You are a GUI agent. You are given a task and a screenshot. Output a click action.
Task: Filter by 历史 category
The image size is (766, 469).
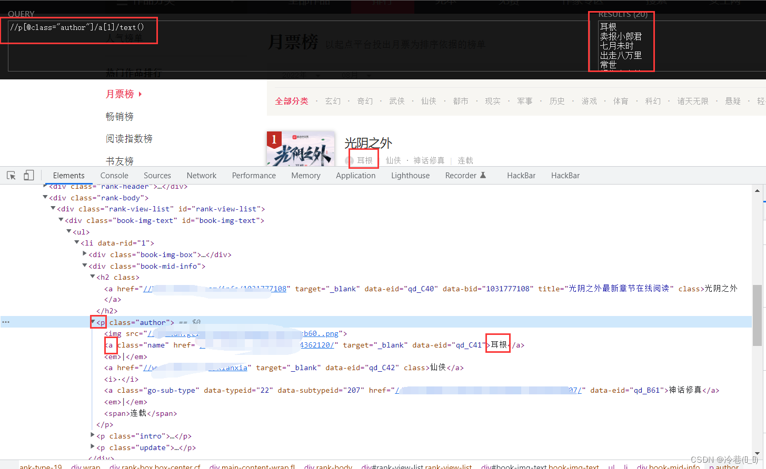557,101
